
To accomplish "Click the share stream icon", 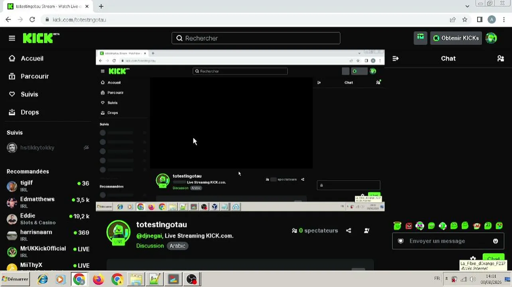I will tap(349, 230).
